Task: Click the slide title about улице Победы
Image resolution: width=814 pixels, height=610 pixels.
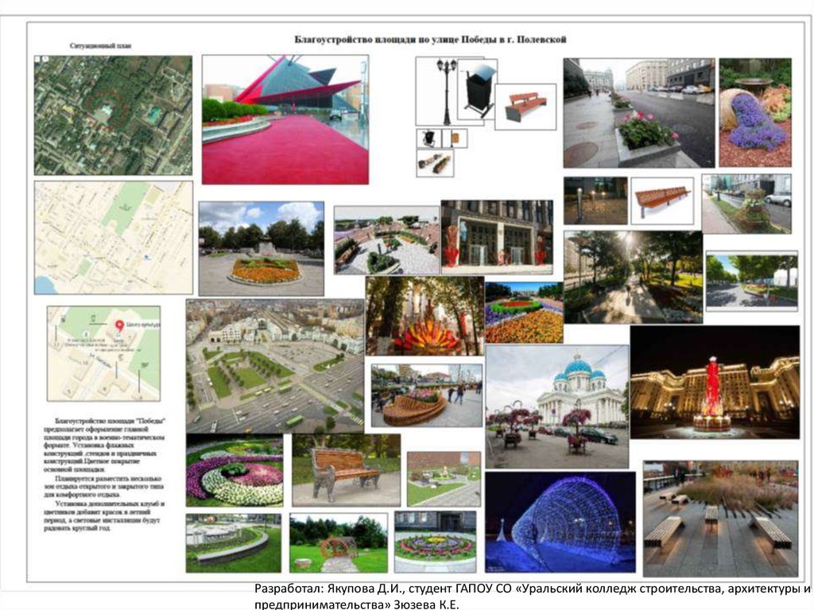Action: pyautogui.click(x=430, y=38)
